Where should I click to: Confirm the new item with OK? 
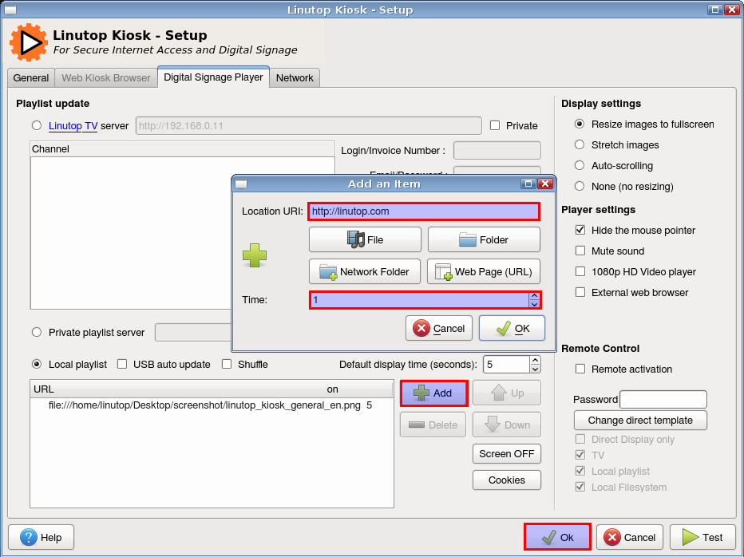[512, 328]
